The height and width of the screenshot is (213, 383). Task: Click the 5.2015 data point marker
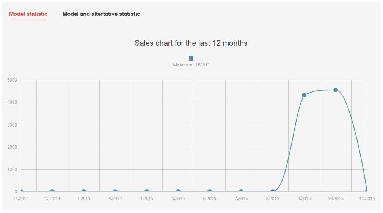click(178, 191)
